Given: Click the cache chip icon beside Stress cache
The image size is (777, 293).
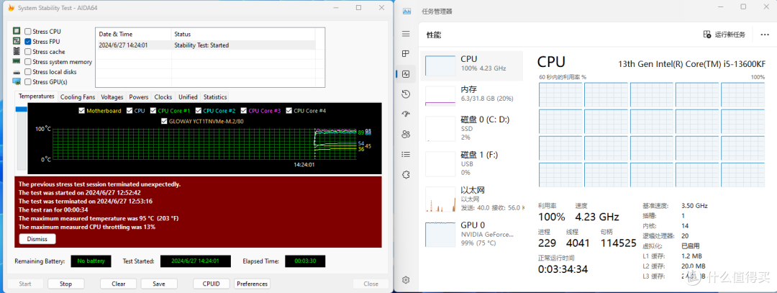Looking at the screenshot, I should coord(17,52).
